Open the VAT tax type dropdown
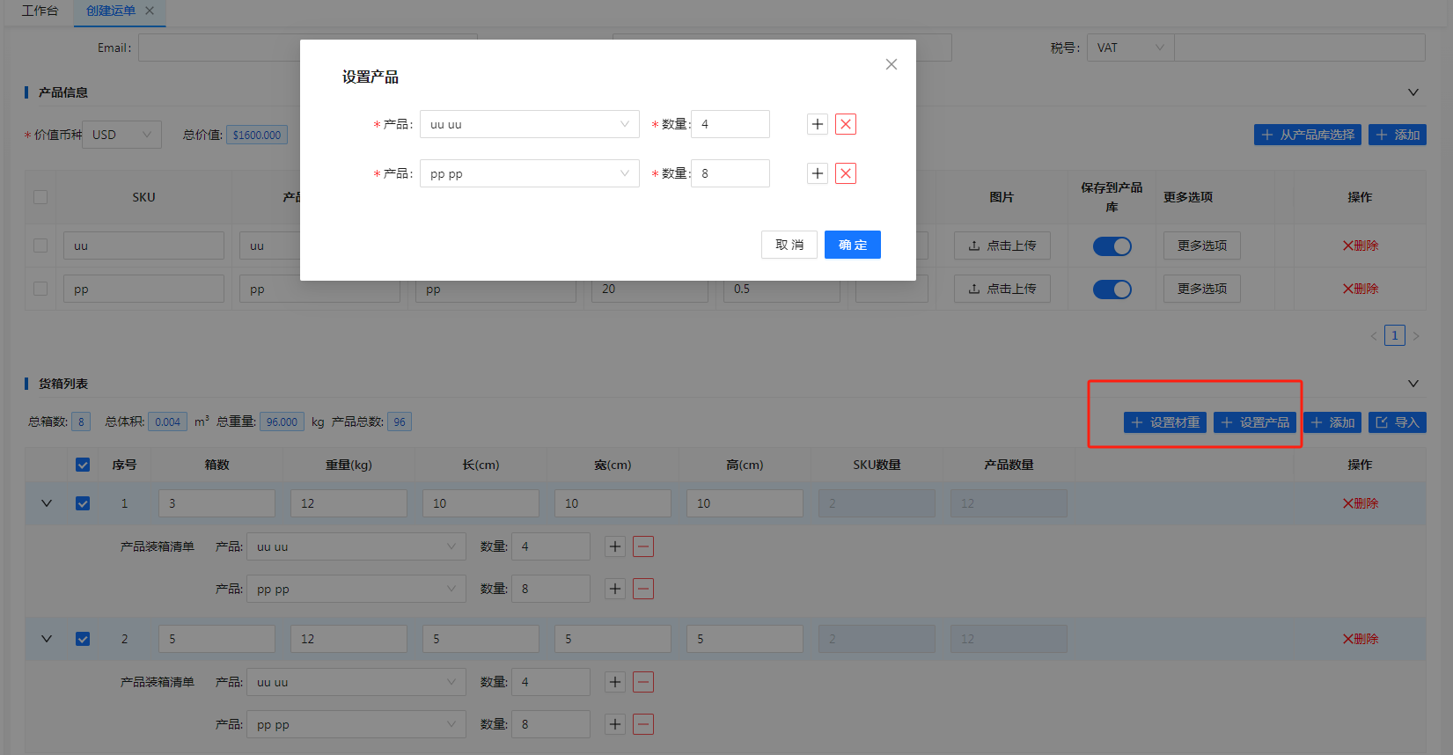 tap(1130, 48)
